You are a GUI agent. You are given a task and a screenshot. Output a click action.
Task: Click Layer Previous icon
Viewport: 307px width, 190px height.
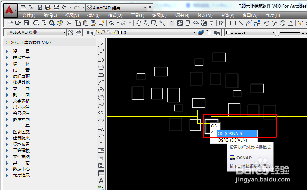click(209, 32)
